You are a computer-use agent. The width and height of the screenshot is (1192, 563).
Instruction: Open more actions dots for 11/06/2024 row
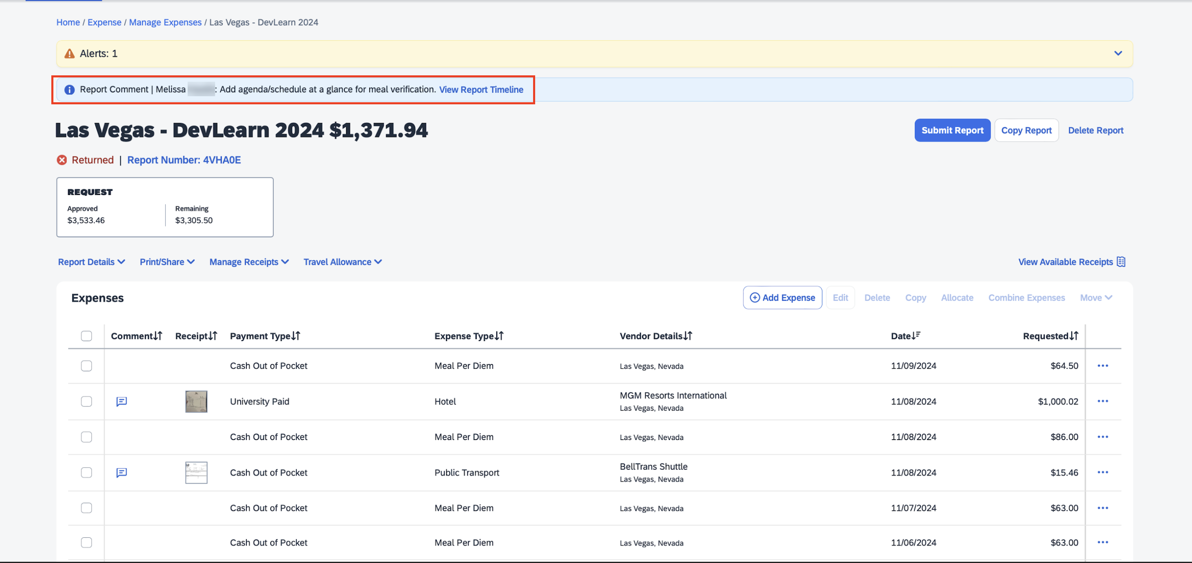point(1103,543)
